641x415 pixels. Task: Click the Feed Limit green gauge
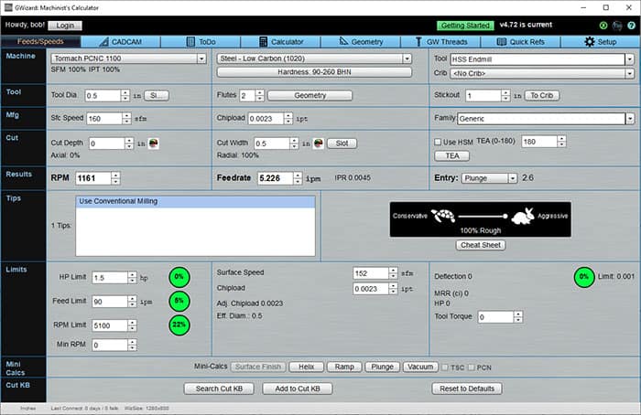(x=179, y=301)
